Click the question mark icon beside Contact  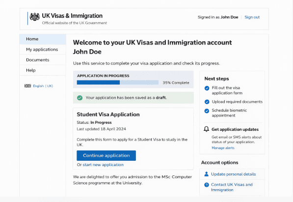coord(207,185)
